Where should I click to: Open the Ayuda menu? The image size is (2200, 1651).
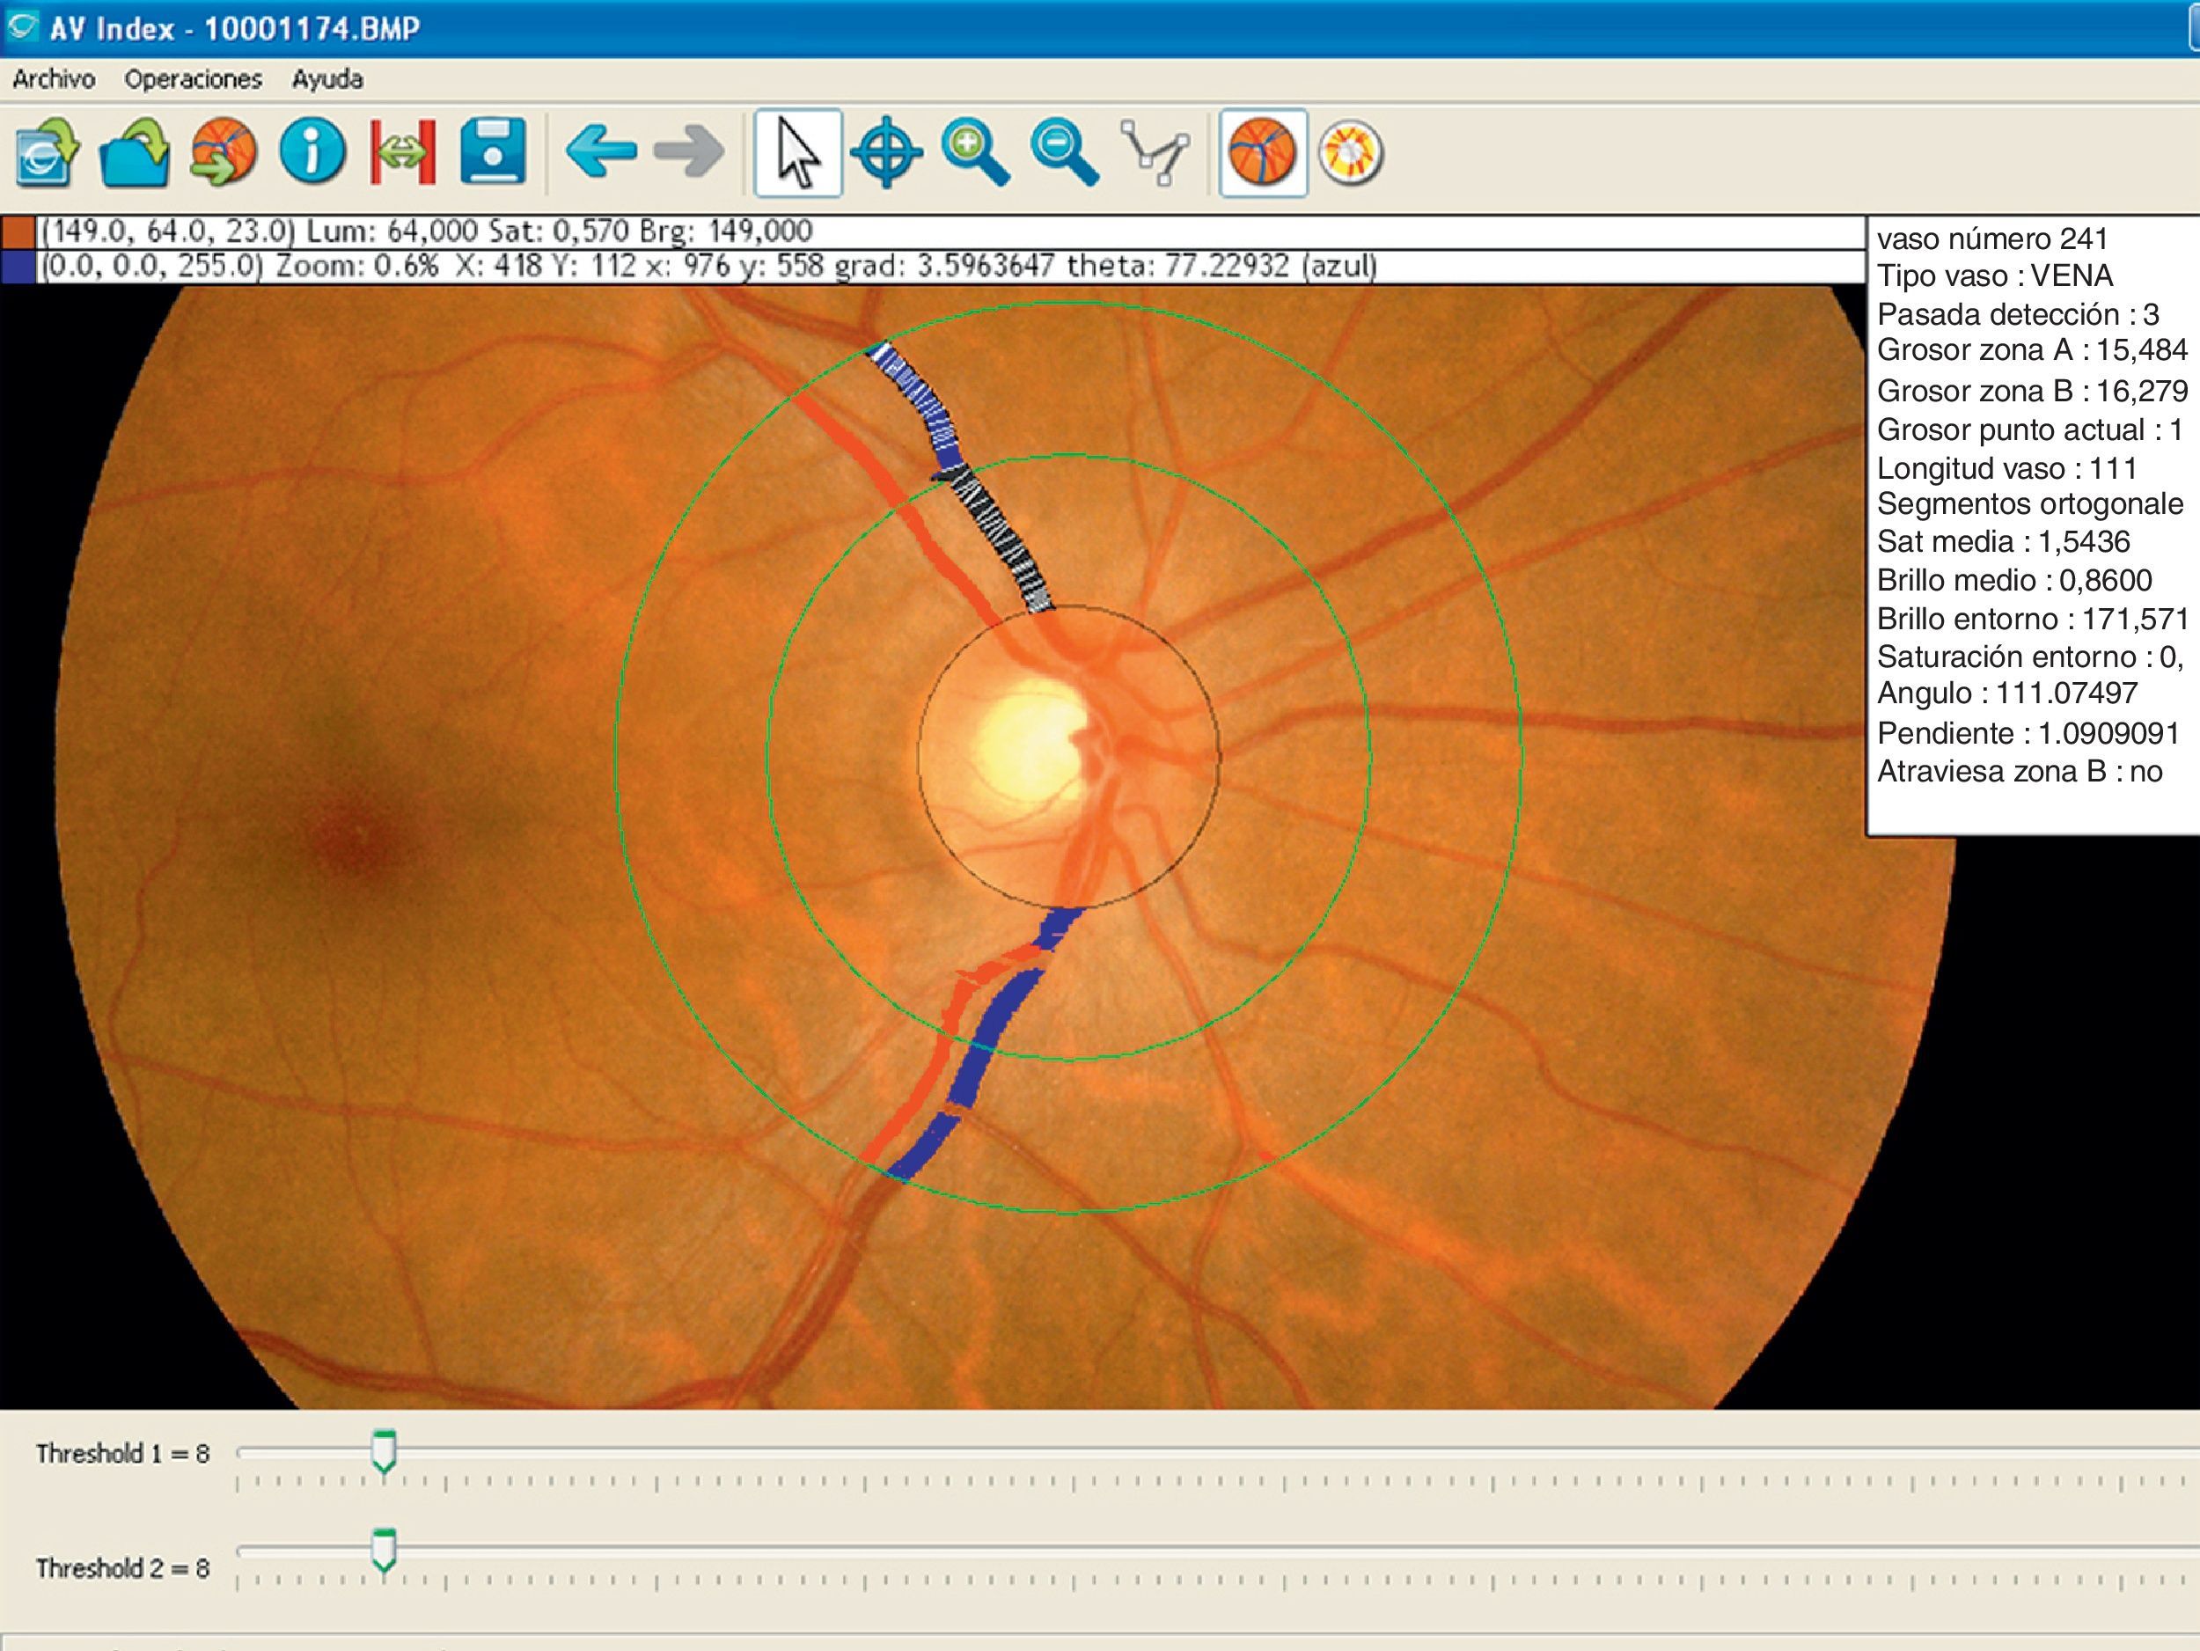pyautogui.click(x=327, y=79)
